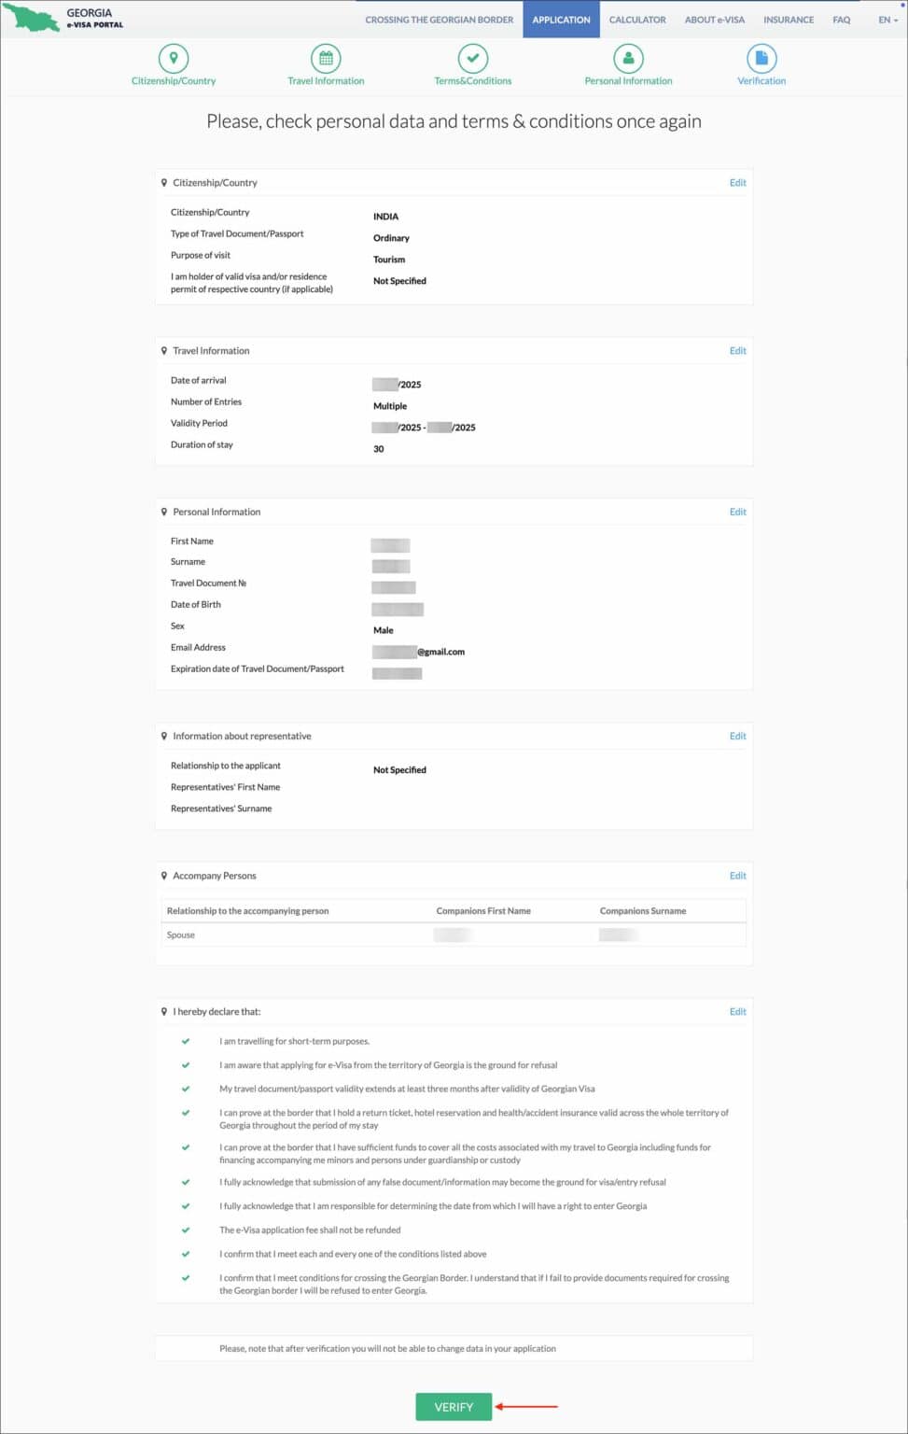Click the Terms&Conditions checkmark step icon

pos(473,58)
